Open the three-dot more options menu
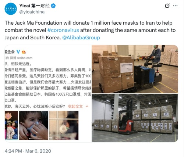 coord(175,6)
